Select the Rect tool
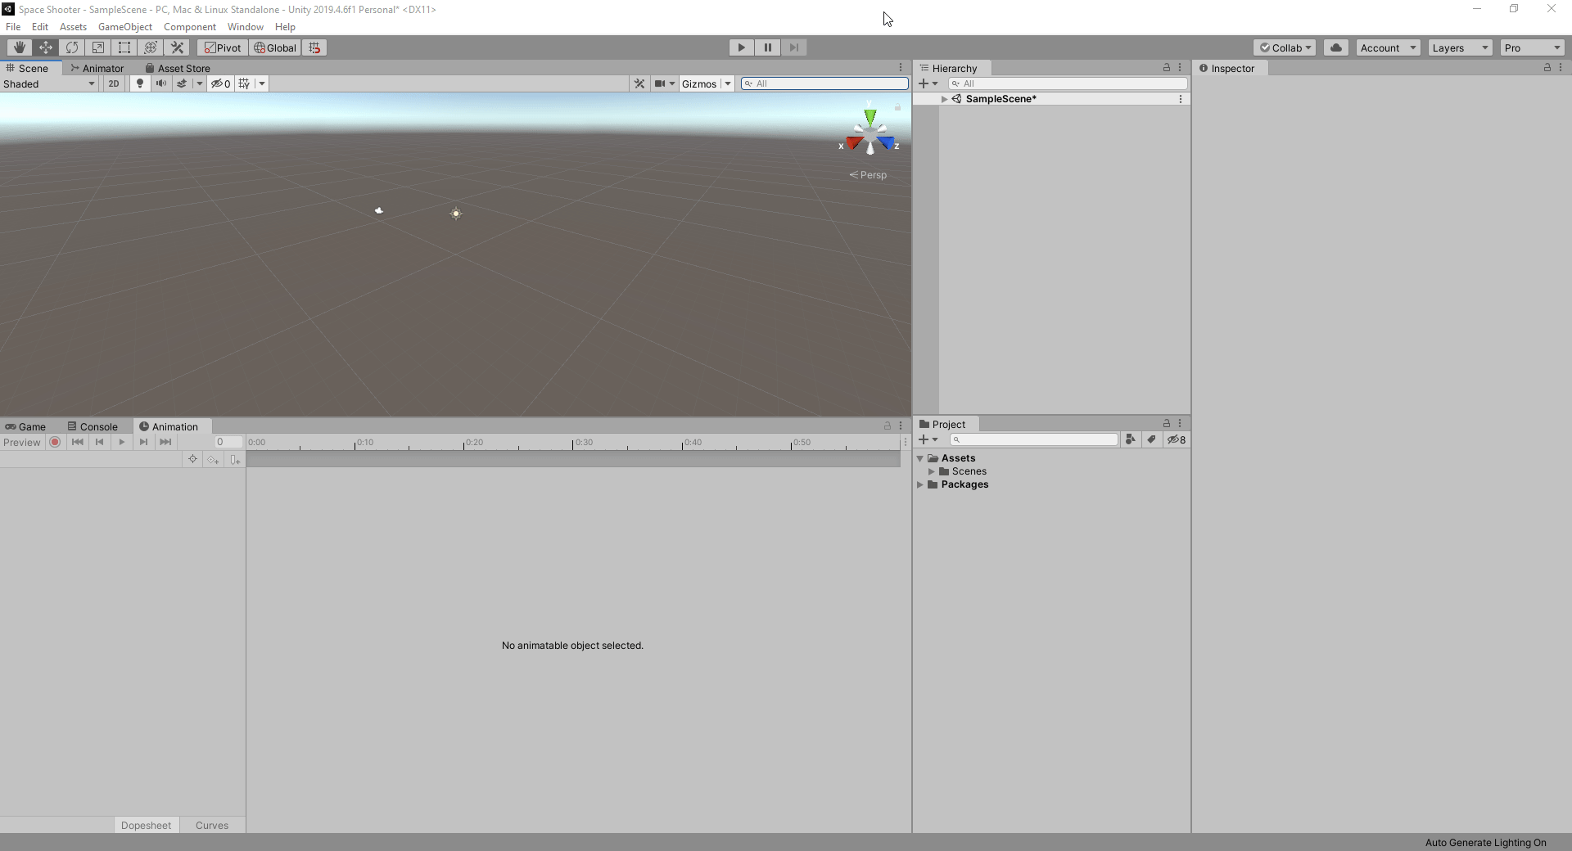Image resolution: width=1572 pixels, height=851 pixels. coord(124,47)
